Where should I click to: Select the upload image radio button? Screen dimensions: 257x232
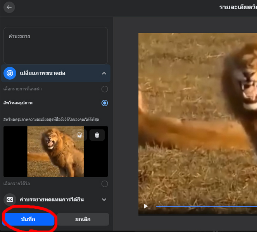click(x=105, y=103)
